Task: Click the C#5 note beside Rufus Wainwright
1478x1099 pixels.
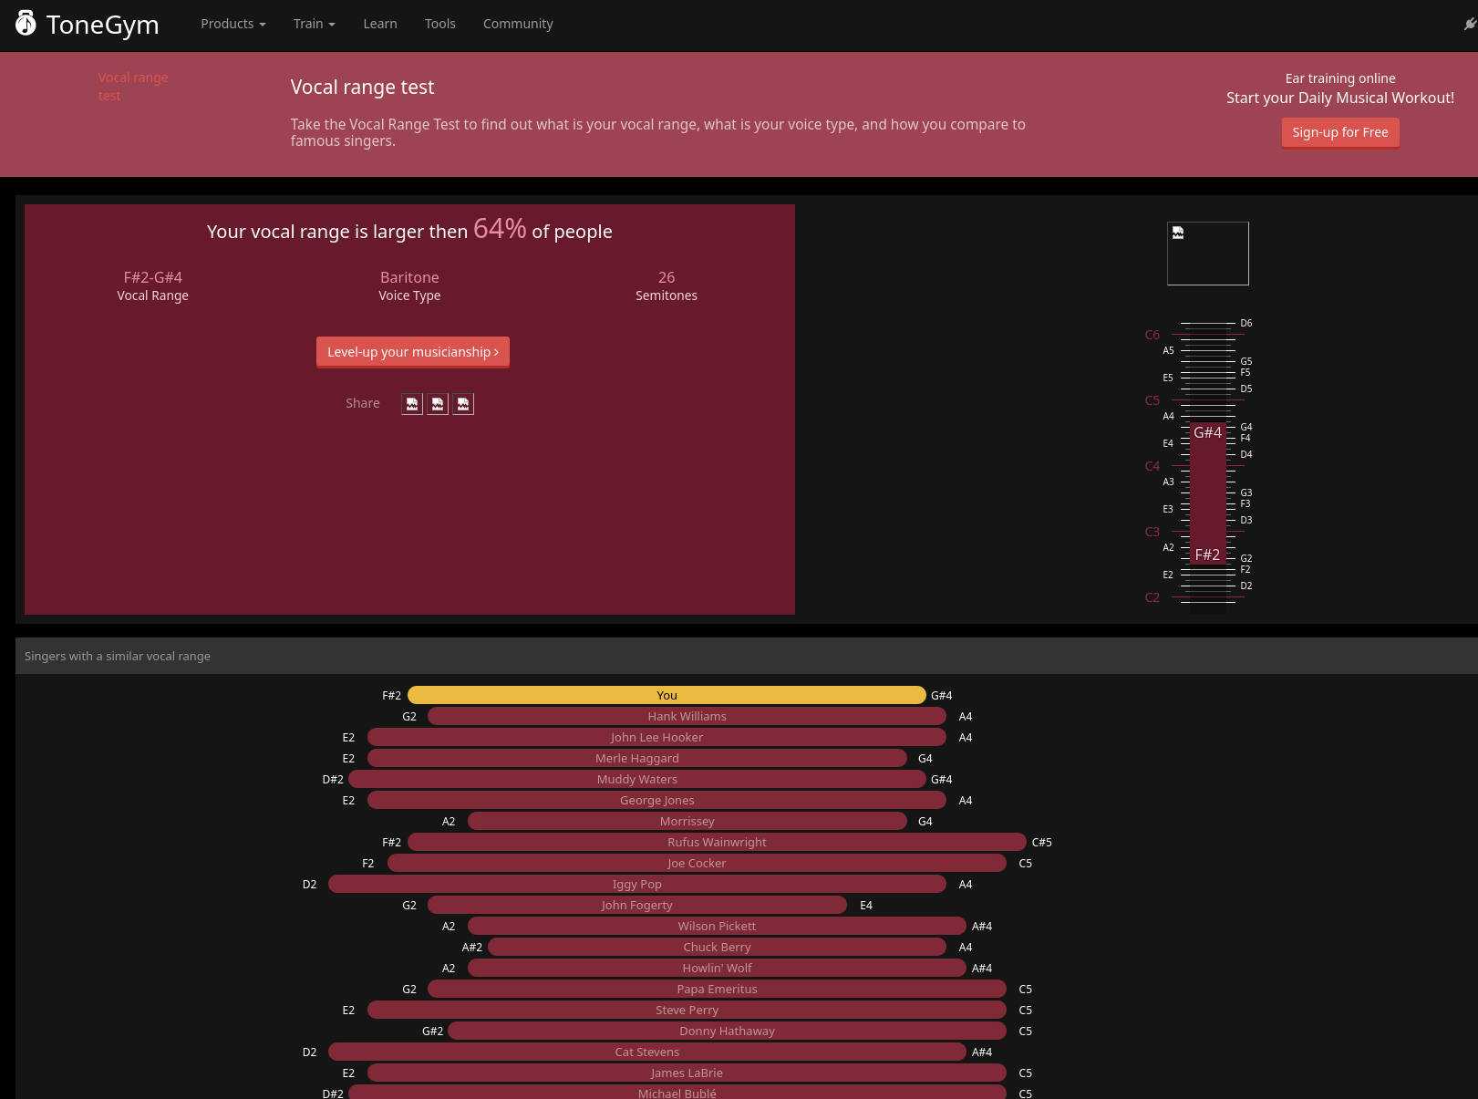Action: click(x=1042, y=842)
